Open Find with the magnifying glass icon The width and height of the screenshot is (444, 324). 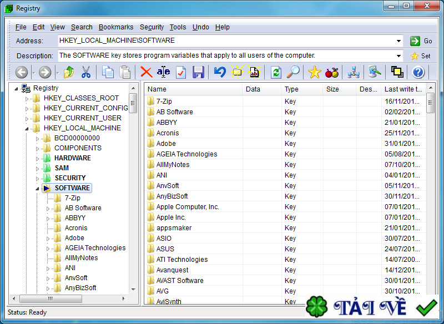coord(293,72)
